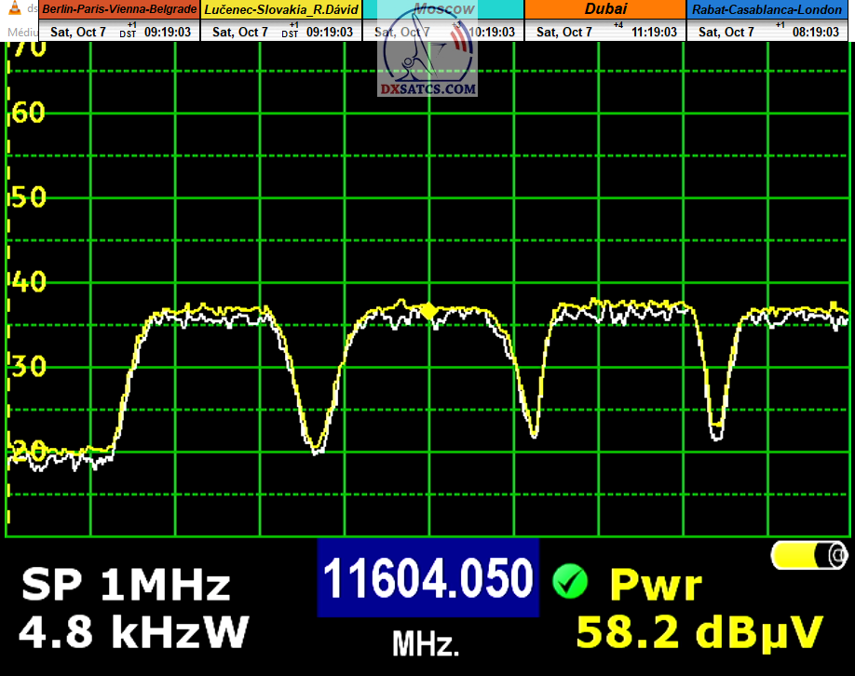Click the DXSATCS.COM watermark text
This screenshot has width=855, height=676.
(428, 90)
